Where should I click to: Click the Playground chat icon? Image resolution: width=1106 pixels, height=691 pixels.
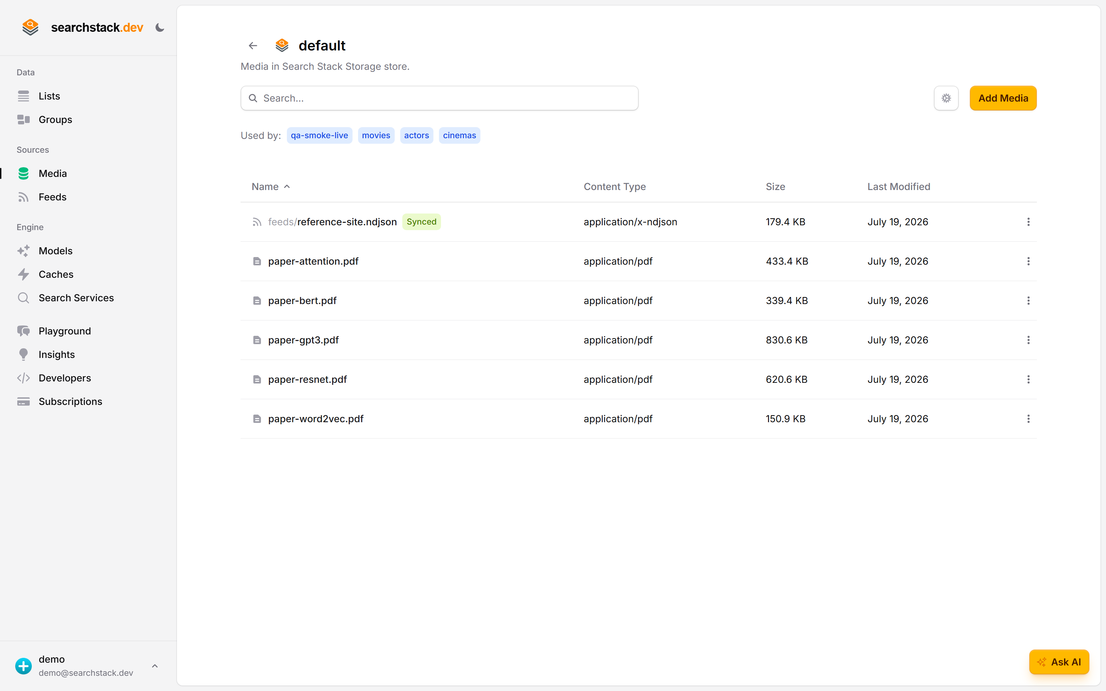[x=23, y=331]
